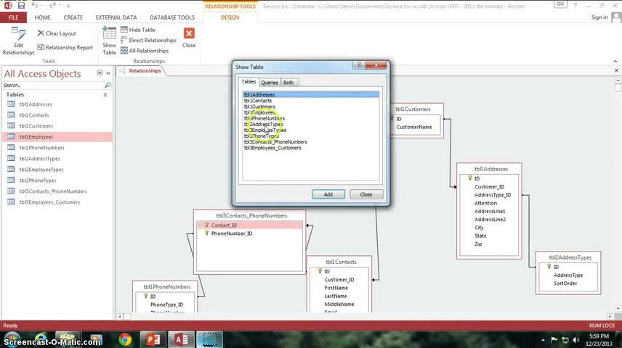This screenshot has width=622, height=348.
Task: Select tbl3Contacts_PhoneNumbers in navigation pane
Action: pos(57,191)
